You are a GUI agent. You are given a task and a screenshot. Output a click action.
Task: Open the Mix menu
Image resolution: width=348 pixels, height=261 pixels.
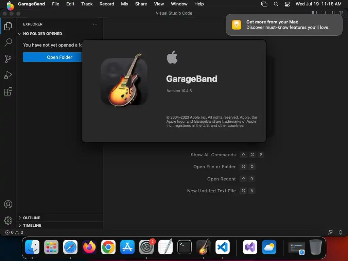(124, 4)
